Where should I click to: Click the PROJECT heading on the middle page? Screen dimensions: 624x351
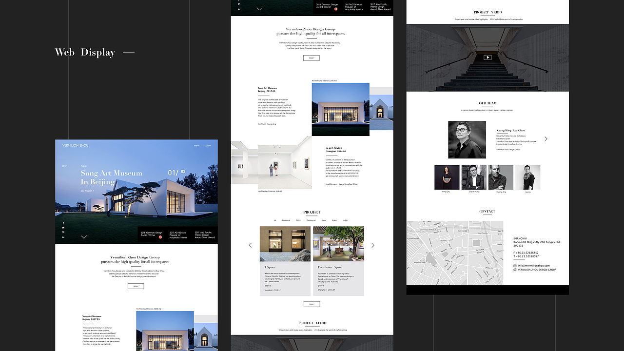tap(312, 212)
